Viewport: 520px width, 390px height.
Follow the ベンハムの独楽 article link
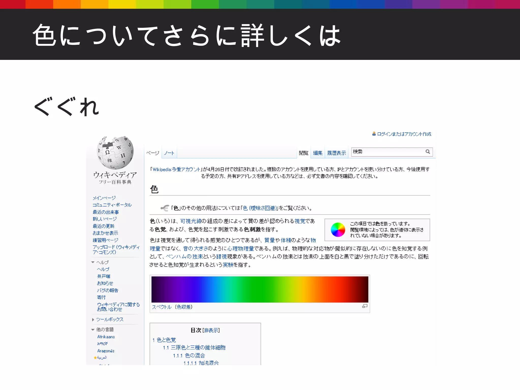tap(184, 256)
